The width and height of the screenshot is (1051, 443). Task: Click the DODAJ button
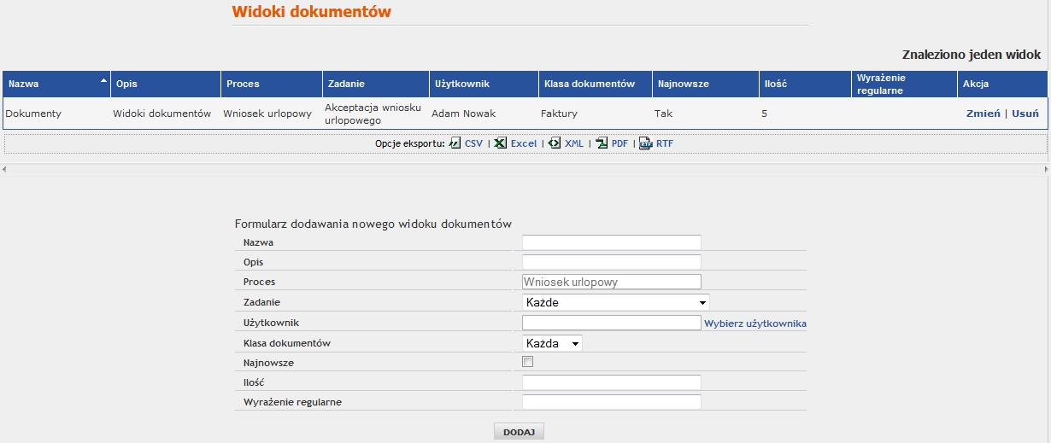(519, 432)
